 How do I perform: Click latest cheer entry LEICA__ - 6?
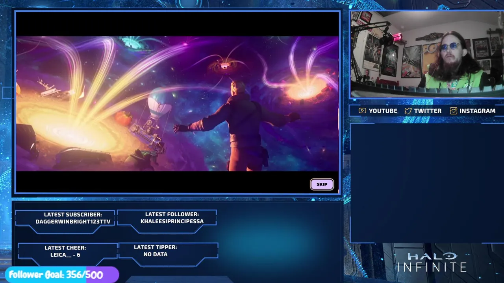(x=65, y=255)
